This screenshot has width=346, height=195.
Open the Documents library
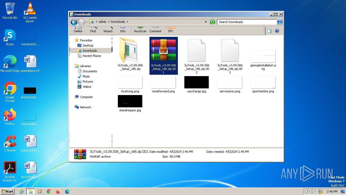[90, 71]
